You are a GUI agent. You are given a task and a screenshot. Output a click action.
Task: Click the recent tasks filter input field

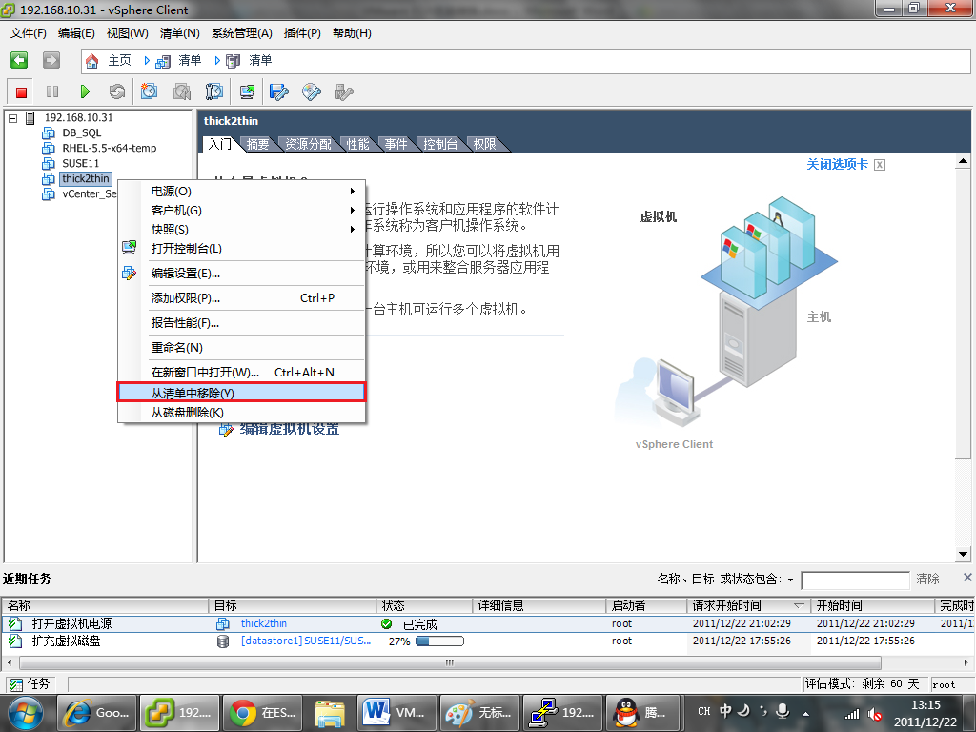pos(855,580)
